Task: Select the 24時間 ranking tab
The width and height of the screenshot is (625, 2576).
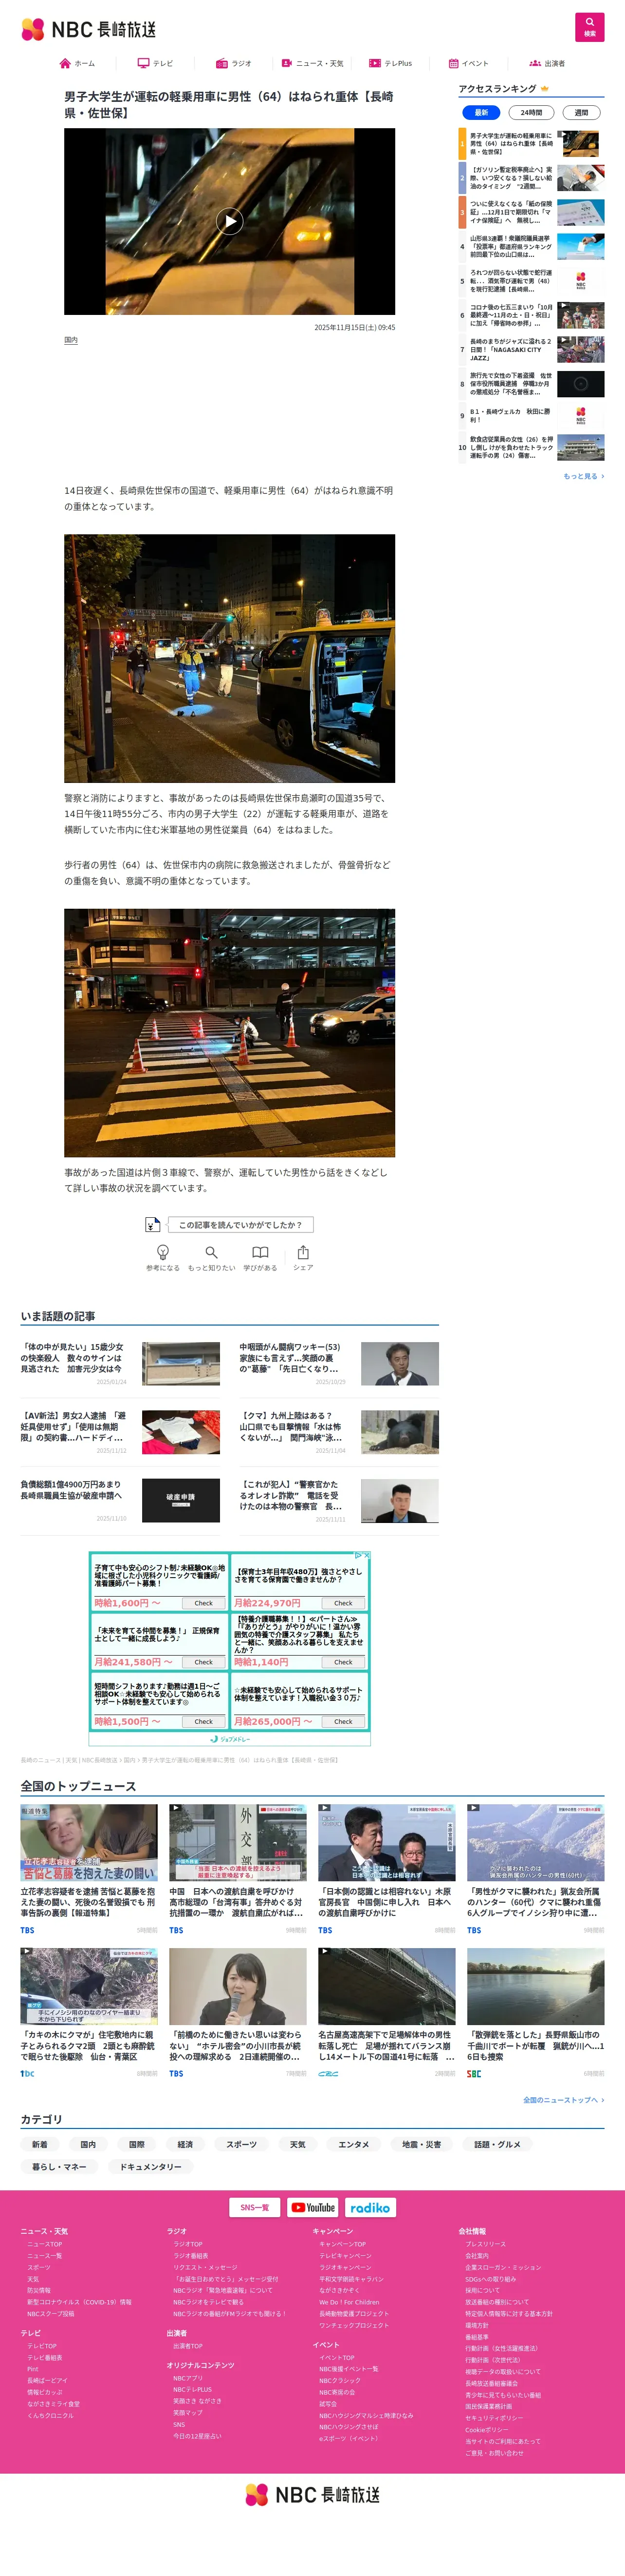Action: pyautogui.click(x=531, y=112)
